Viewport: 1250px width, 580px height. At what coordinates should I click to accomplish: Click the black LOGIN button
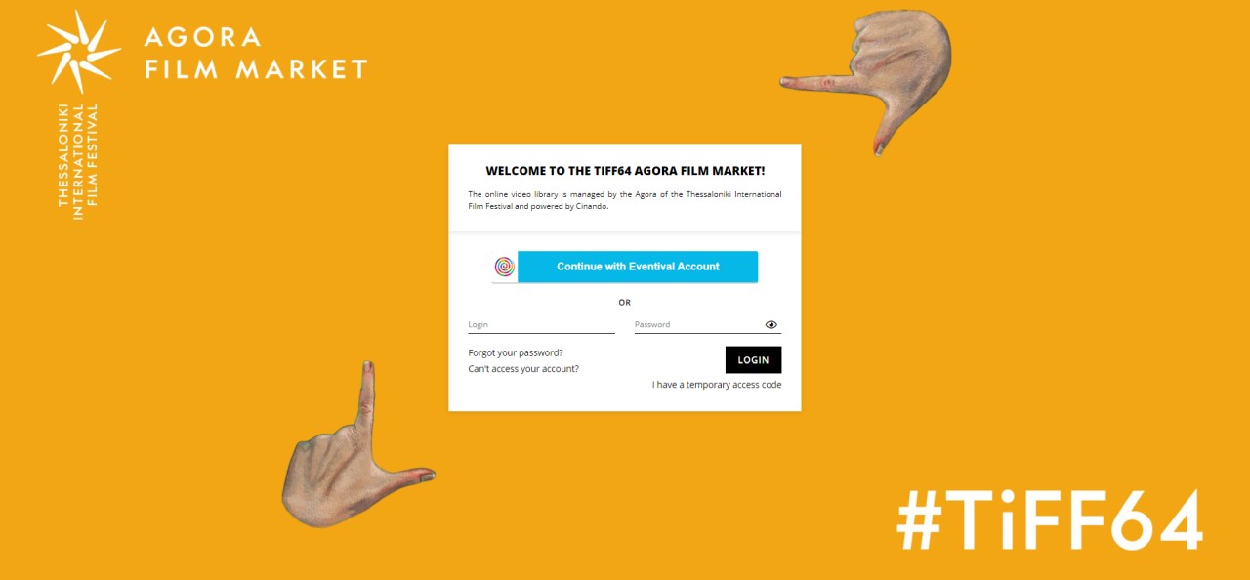753,359
